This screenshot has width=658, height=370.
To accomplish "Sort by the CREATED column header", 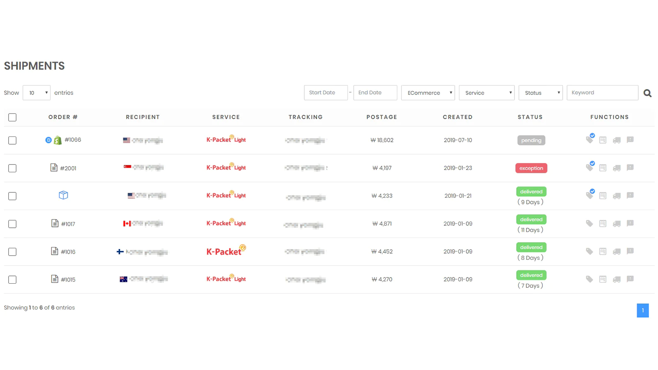I will point(458,117).
